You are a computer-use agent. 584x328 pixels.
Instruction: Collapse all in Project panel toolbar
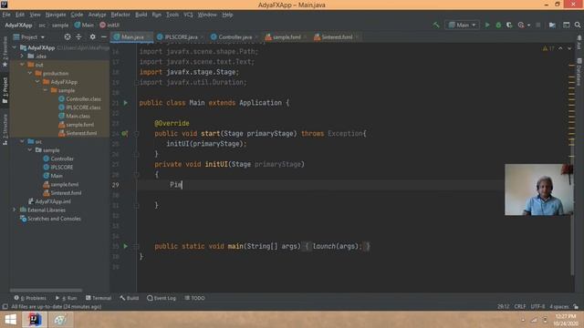pyautogui.click(x=78, y=36)
